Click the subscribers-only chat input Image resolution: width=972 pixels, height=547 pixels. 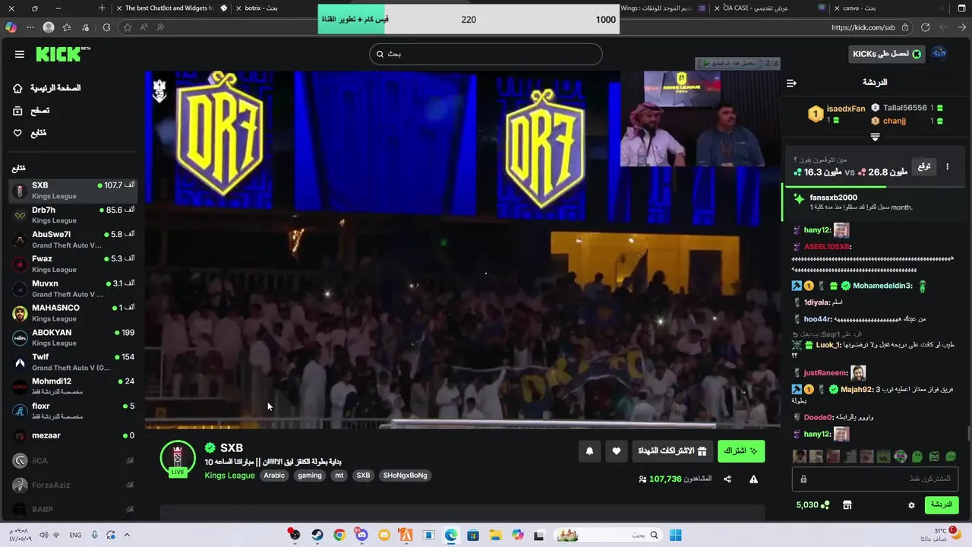click(x=875, y=479)
